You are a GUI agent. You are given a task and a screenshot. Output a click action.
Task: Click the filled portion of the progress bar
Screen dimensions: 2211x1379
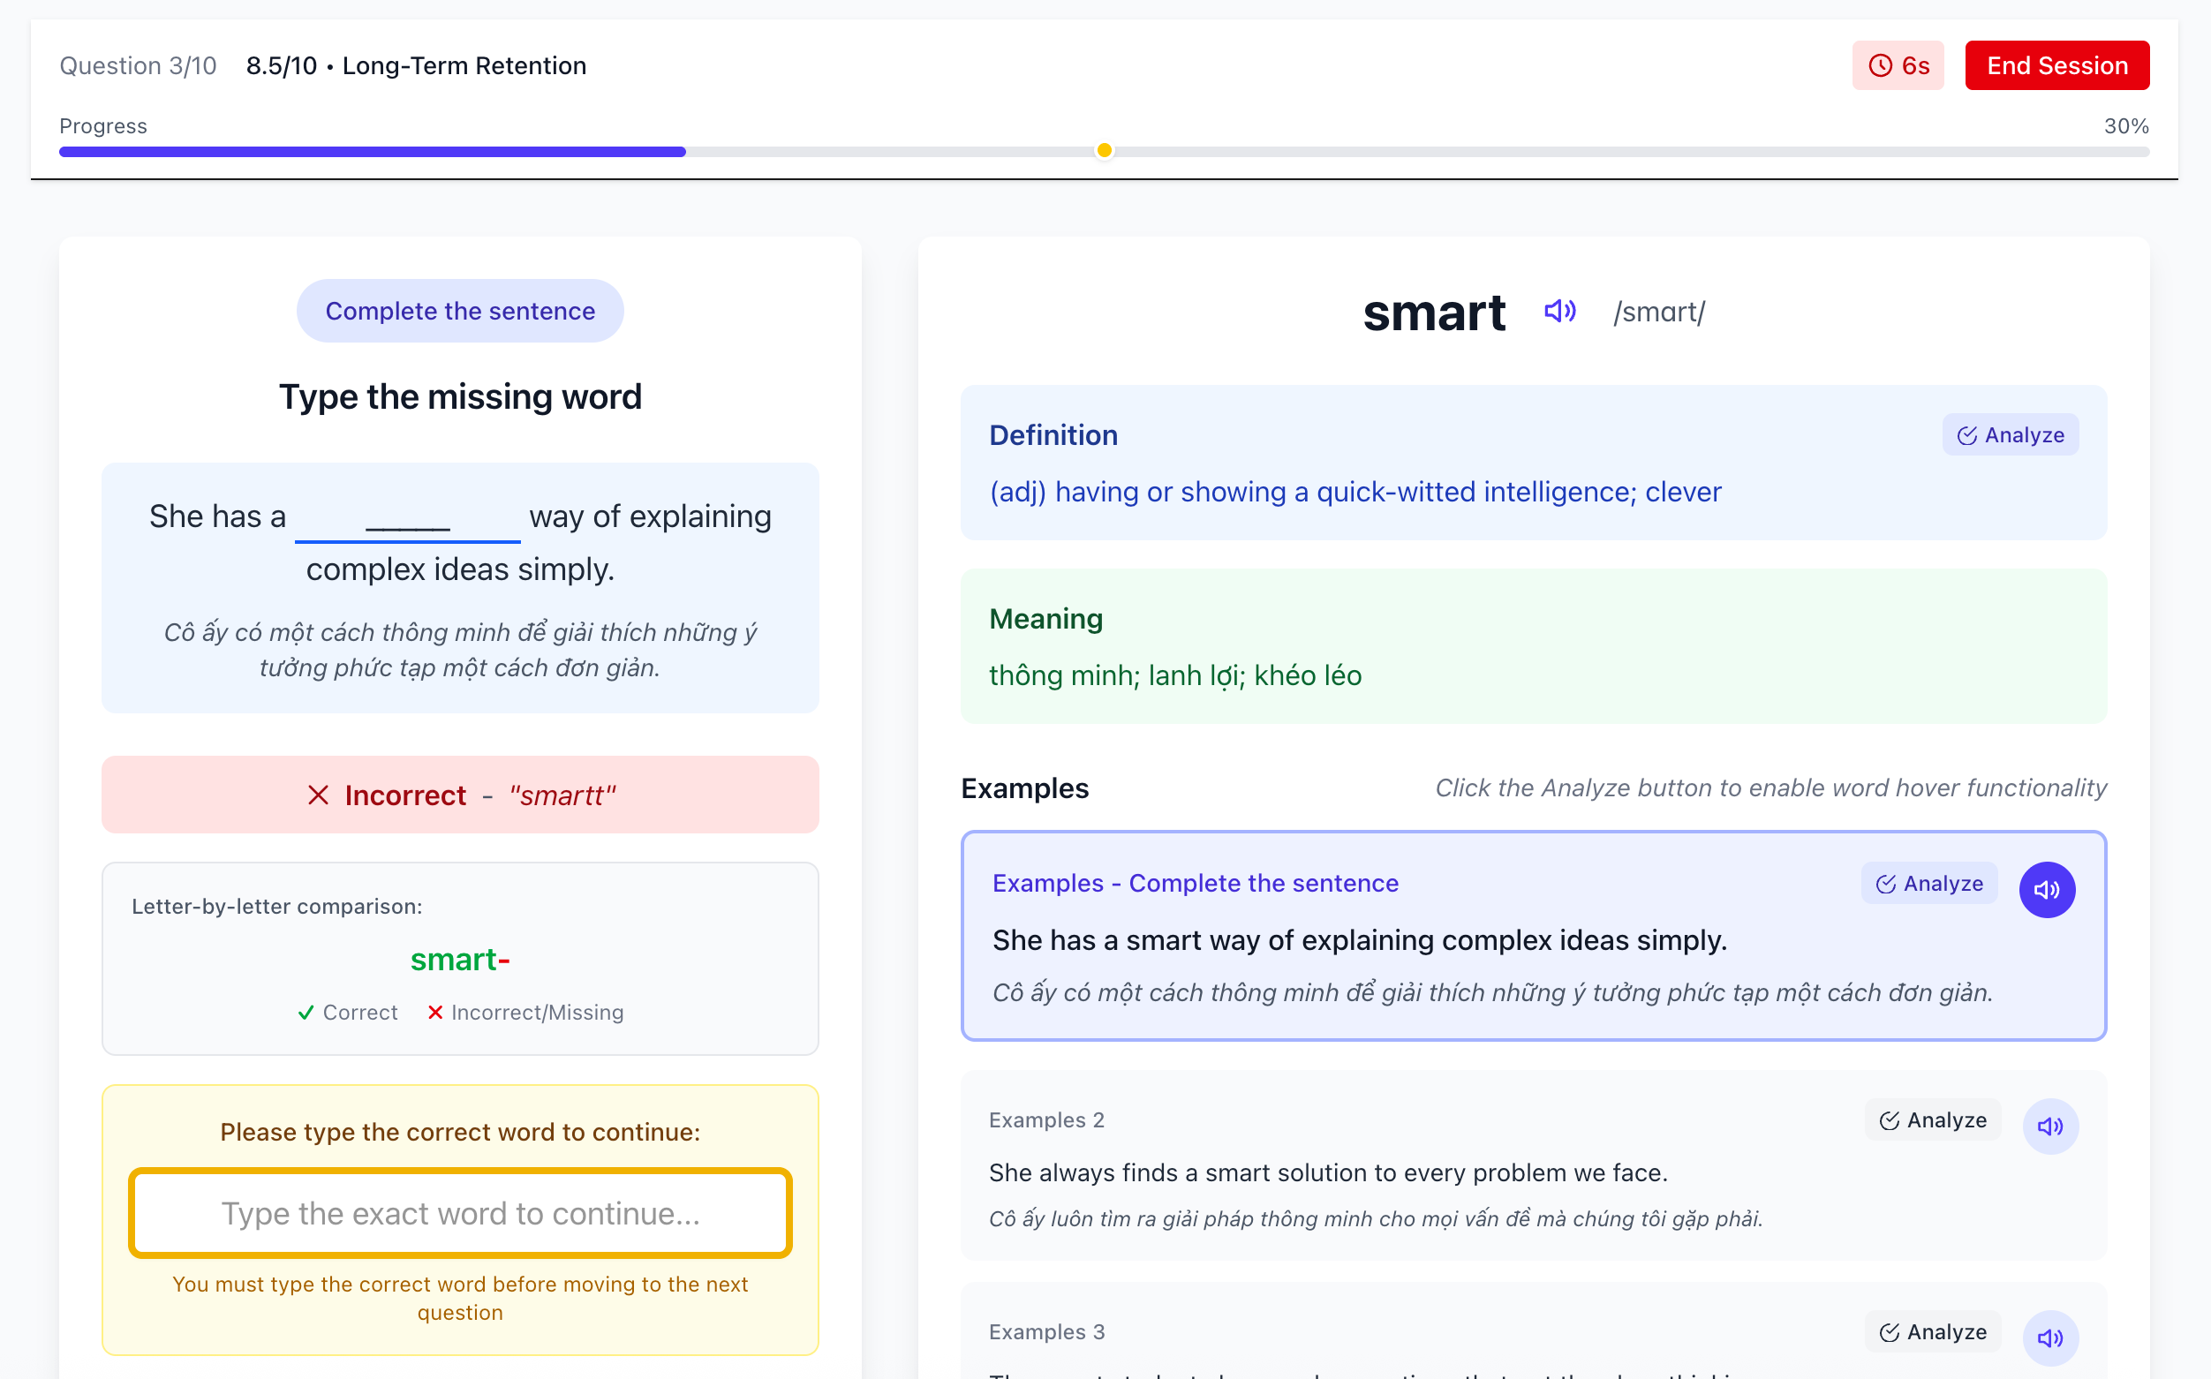pyautogui.click(x=372, y=151)
